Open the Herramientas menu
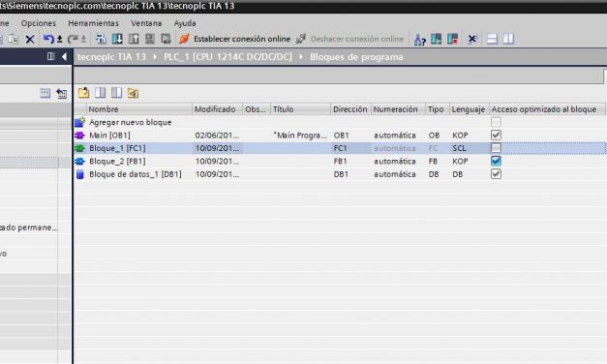The height and width of the screenshot is (364, 607). coord(93,23)
